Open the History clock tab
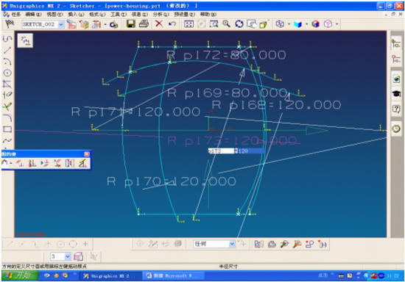Screen dimensions: 405x282 coord(396,129)
